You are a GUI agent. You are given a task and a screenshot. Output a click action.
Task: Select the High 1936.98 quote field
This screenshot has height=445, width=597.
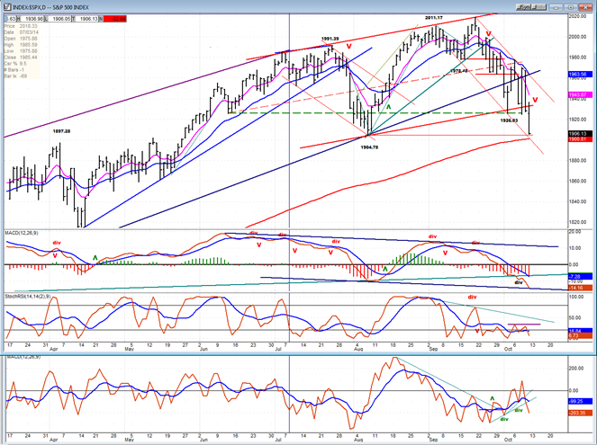click(x=32, y=19)
